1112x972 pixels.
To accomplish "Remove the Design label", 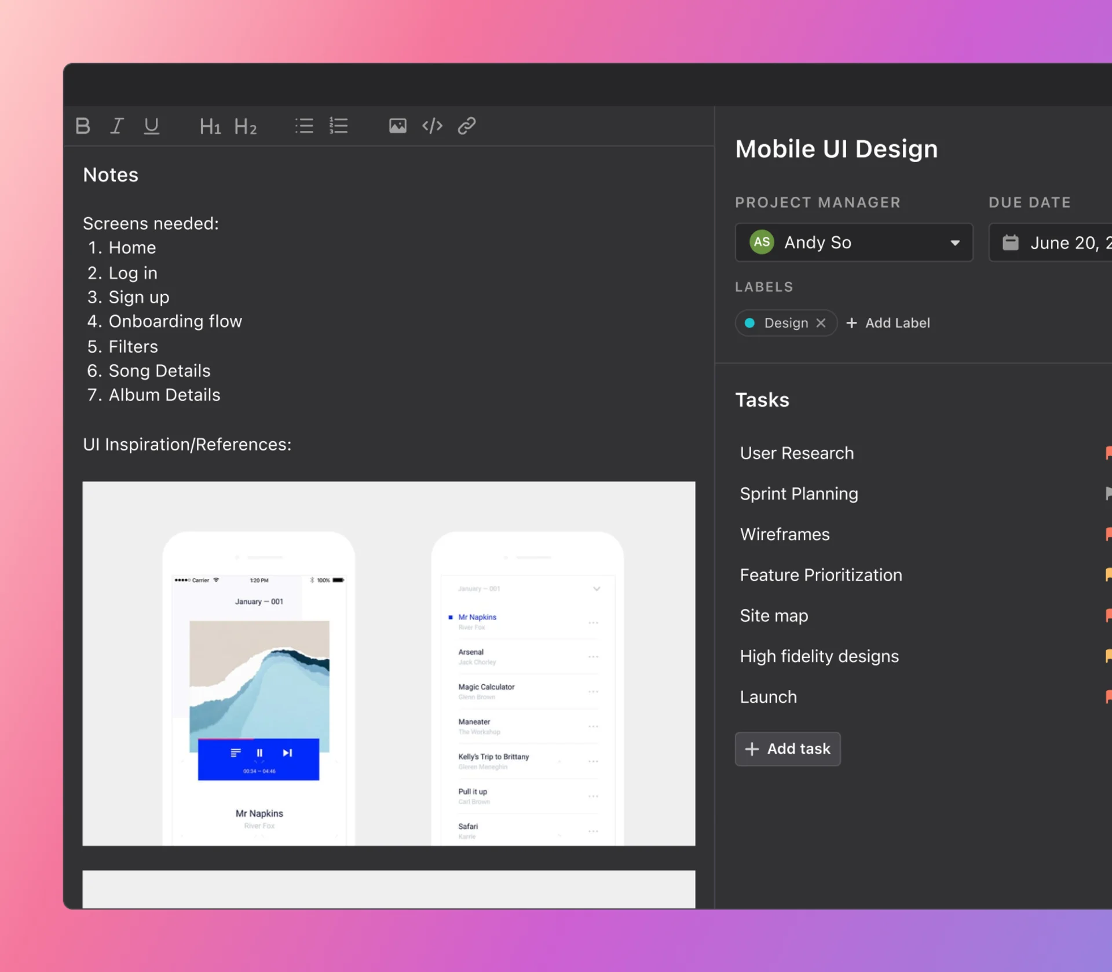I will point(821,322).
